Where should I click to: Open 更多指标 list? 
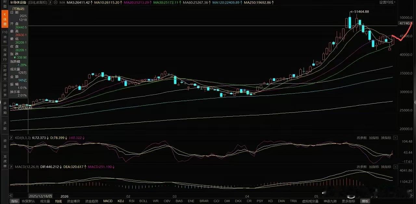[348, 201]
